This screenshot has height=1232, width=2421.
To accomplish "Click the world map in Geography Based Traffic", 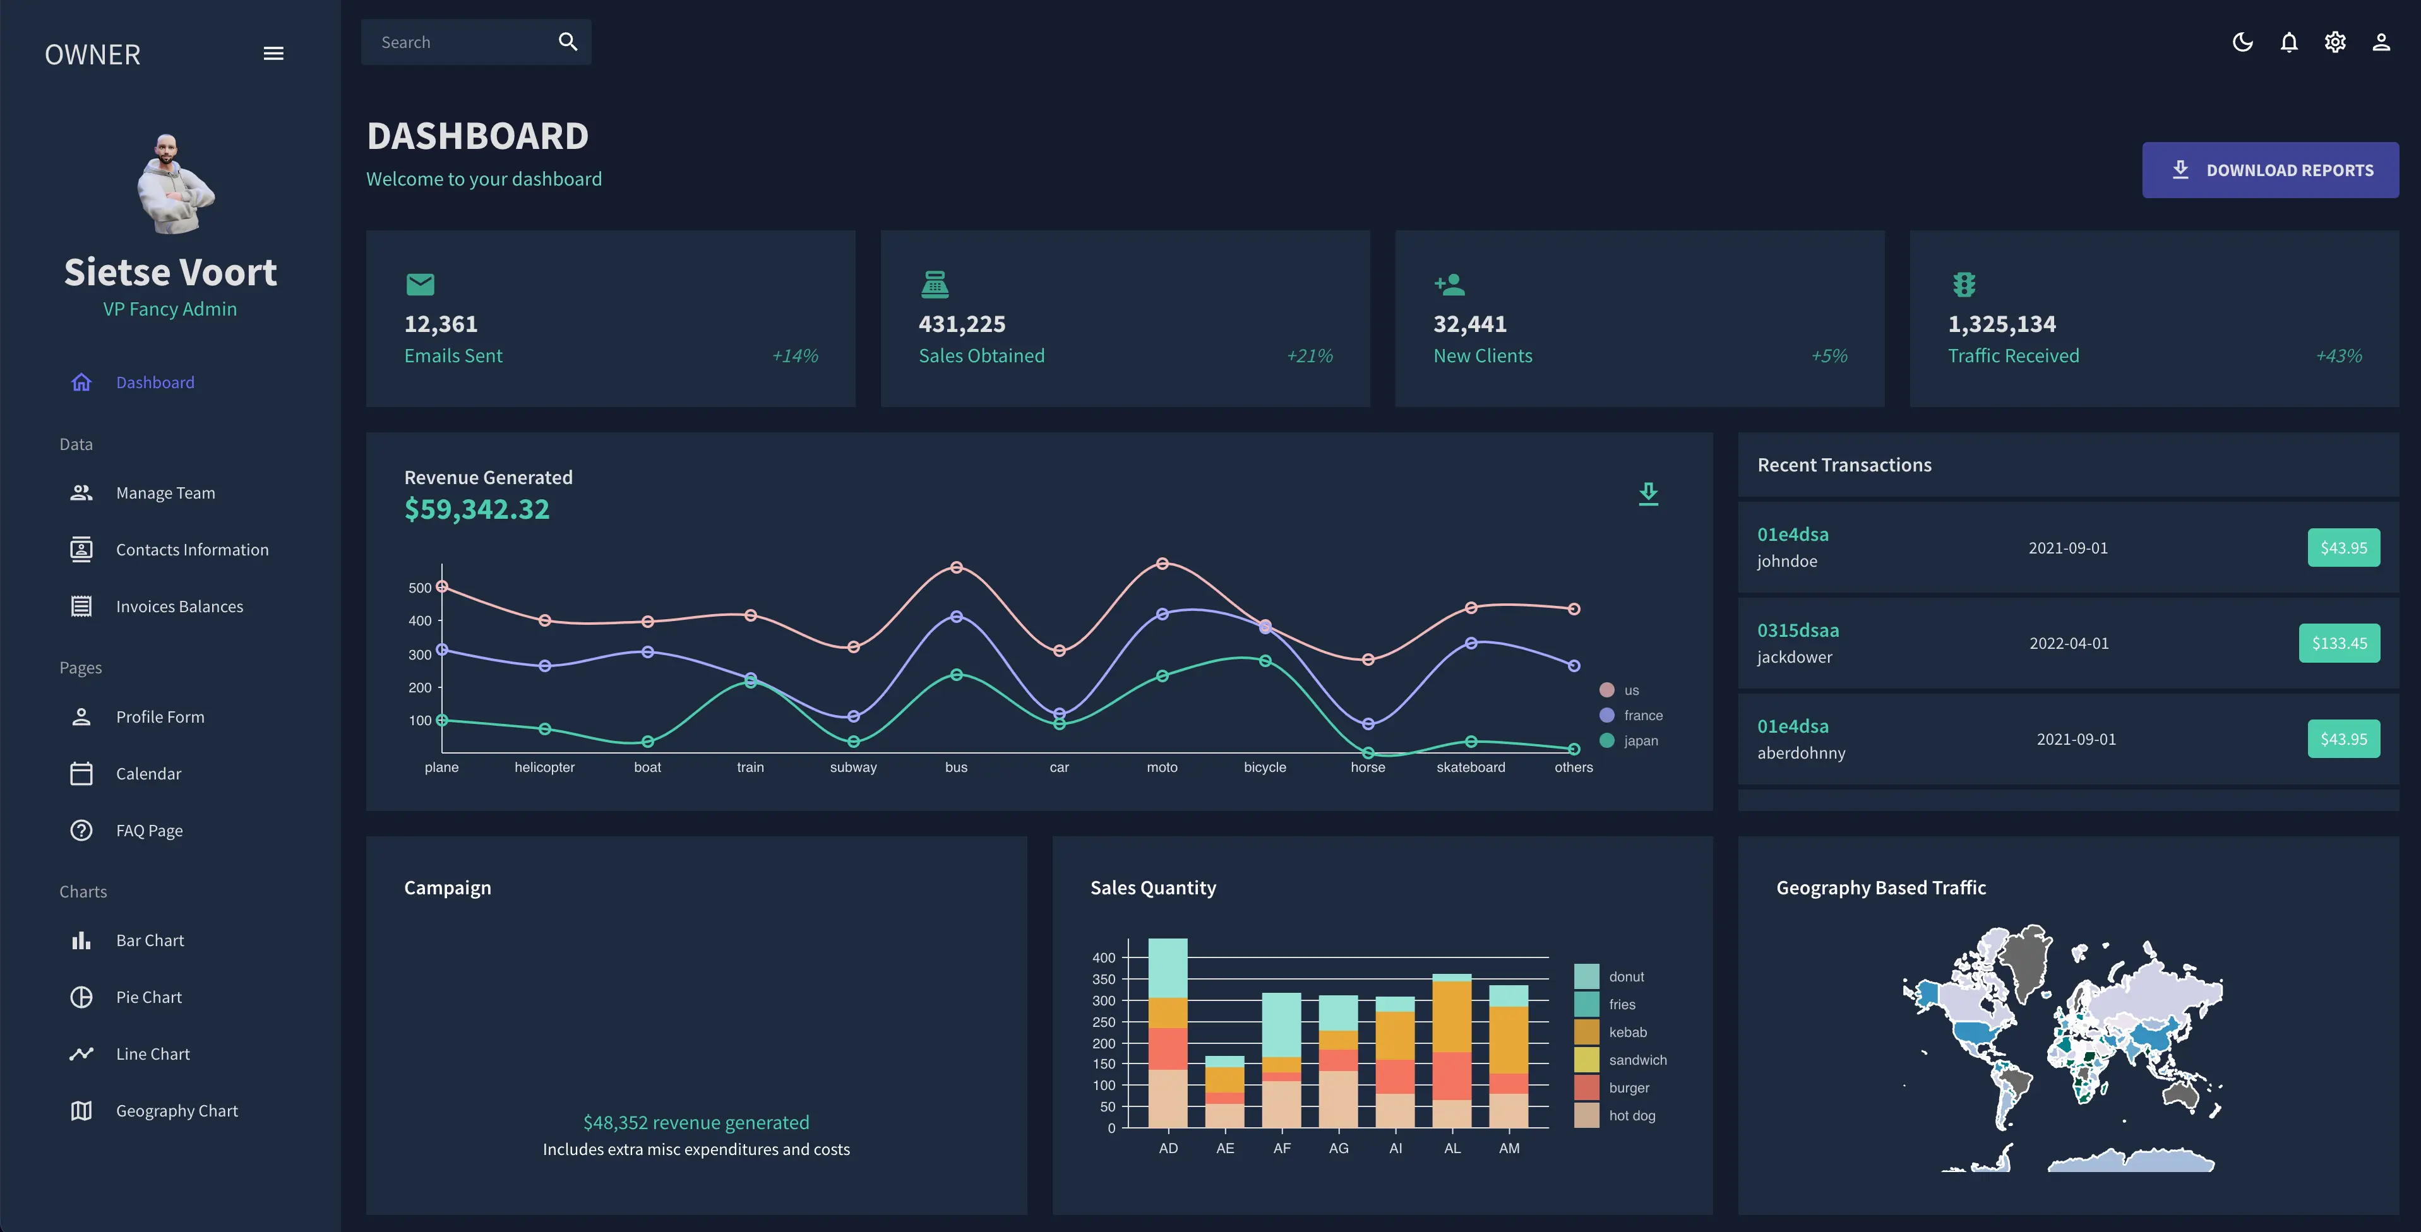I will point(2063,1048).
